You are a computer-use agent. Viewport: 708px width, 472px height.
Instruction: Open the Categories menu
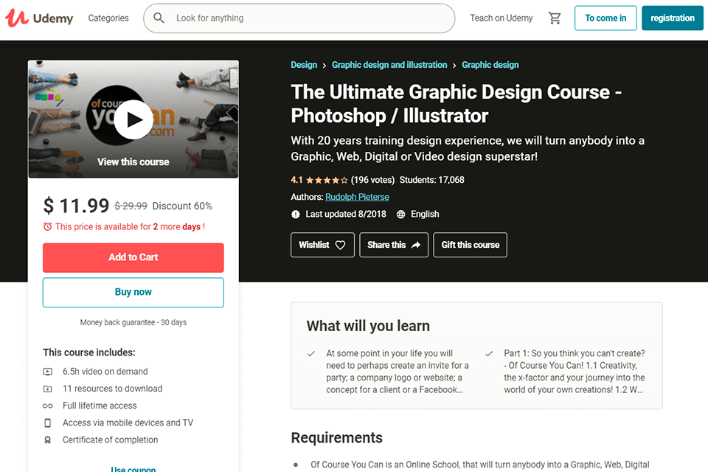[x=108, y=18]
